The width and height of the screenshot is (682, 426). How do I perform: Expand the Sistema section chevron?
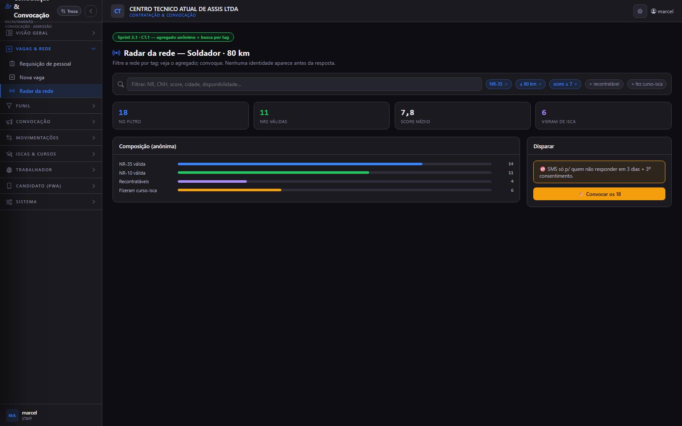[x=94, y=202]
